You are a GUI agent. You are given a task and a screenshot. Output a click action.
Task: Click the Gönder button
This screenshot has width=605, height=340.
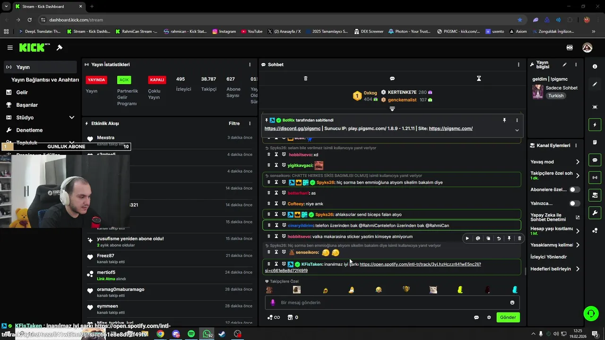click(x=508, y=317)
